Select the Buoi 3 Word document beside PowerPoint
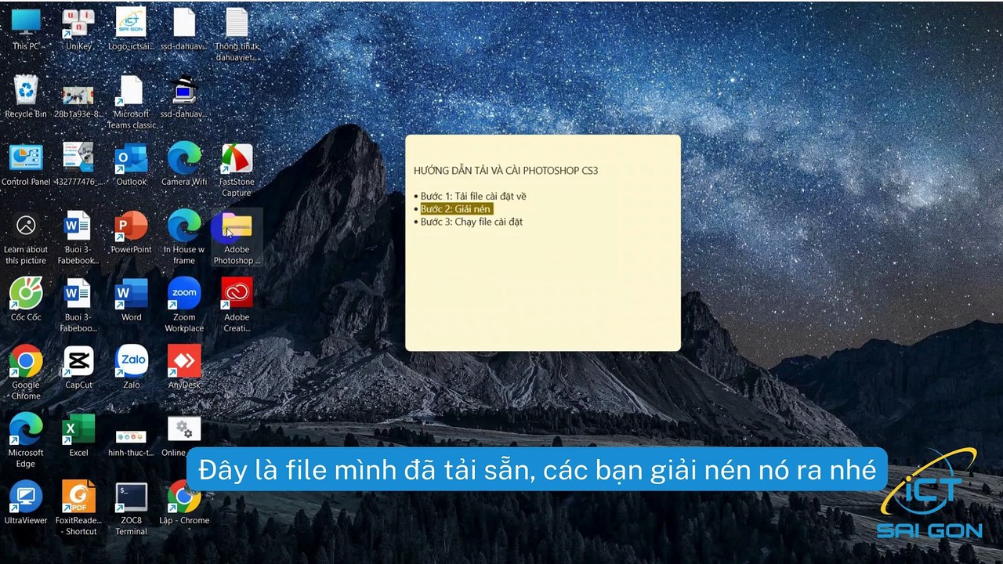 (x=78, y=238)
